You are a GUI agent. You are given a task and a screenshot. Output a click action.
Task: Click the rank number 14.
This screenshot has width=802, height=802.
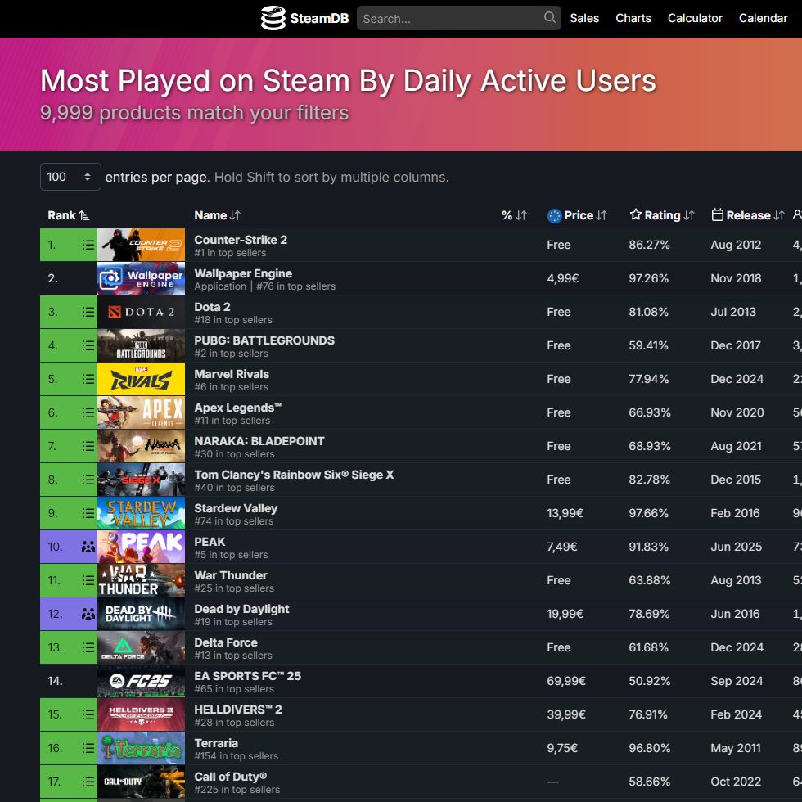tap(56, 681)
